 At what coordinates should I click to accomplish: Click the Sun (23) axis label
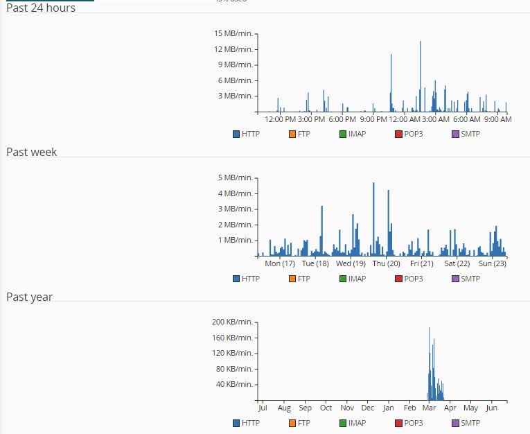pos(492,263)
